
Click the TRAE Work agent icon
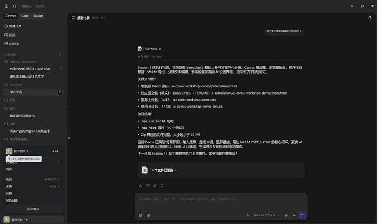(x=139, y=49)
